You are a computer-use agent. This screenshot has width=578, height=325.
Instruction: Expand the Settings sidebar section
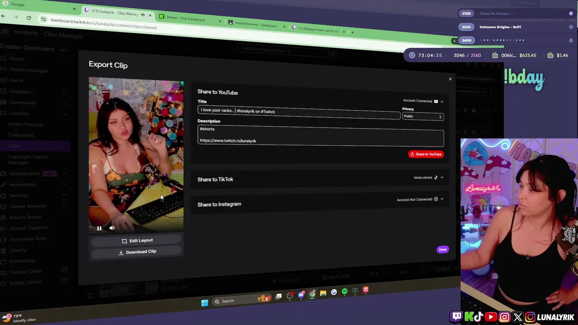click(64, 195)
